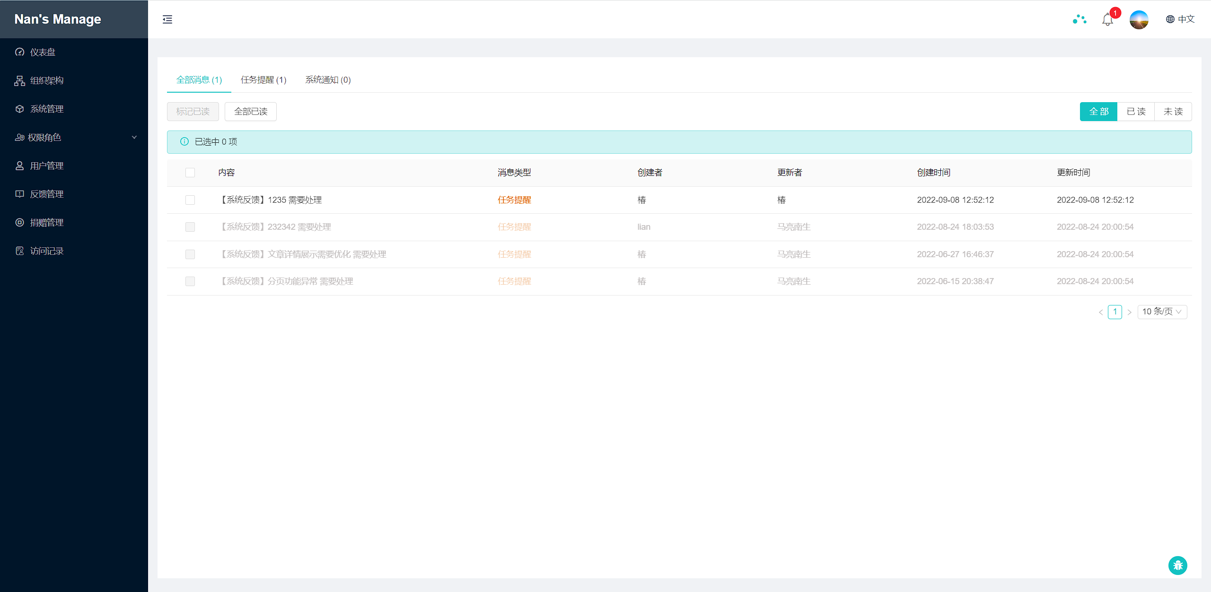
Task: Open 访问记录 from the sidebar
Action: click(x=19, y=251)
